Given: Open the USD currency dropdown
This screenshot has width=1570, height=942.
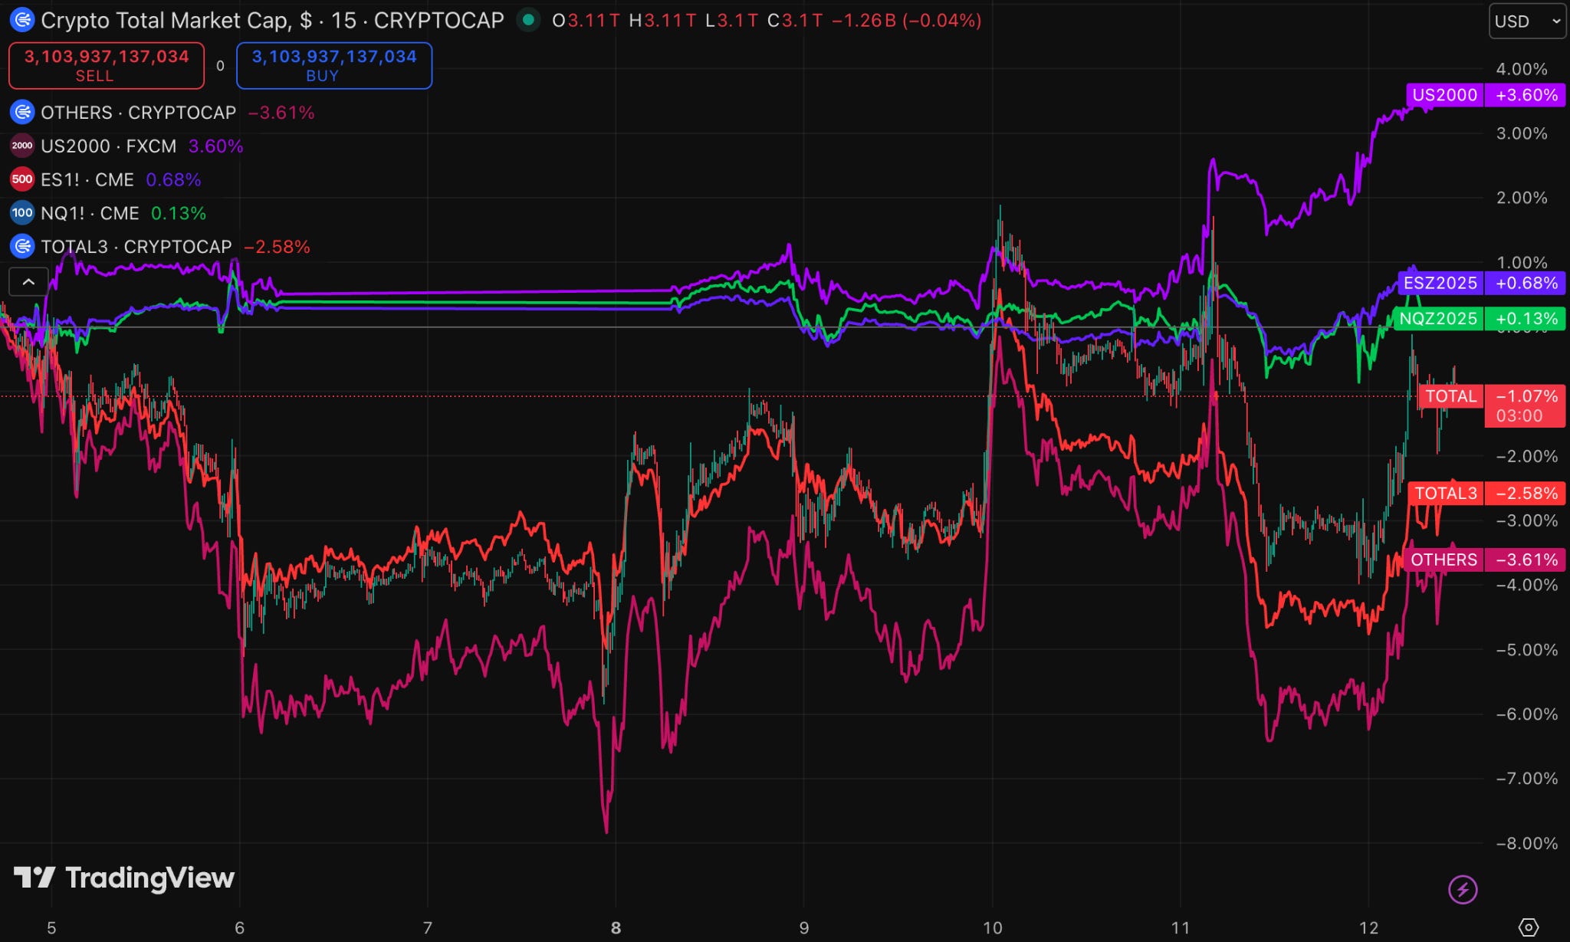Looking at the screenshot, I should [1526, 21].
